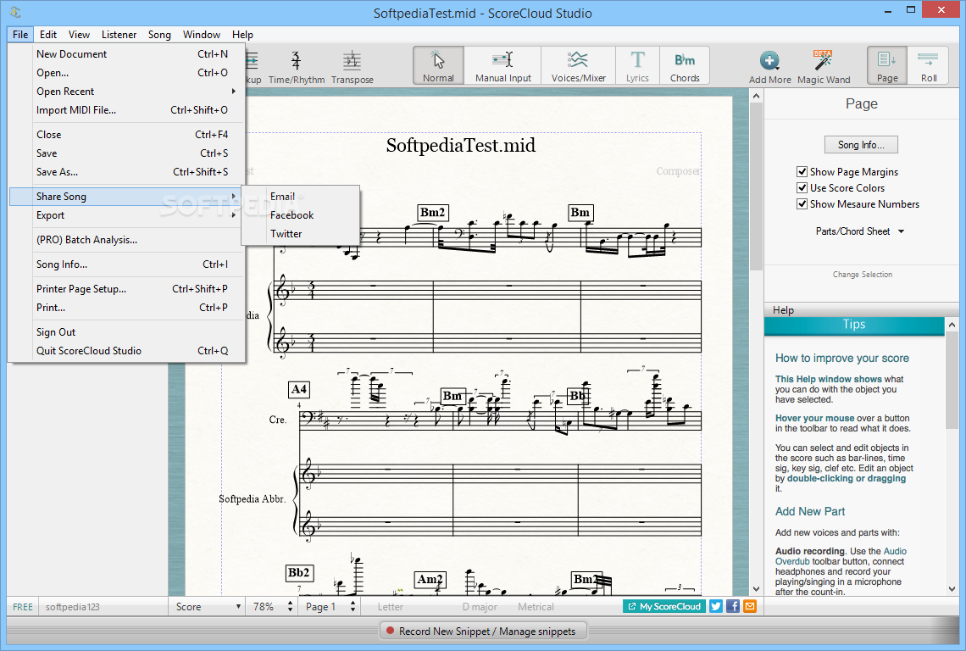966x651 pixels.
Task: Open the Parts/Chord Sheet dropdown
Action: pyautogui.click(x=860, y=231)
